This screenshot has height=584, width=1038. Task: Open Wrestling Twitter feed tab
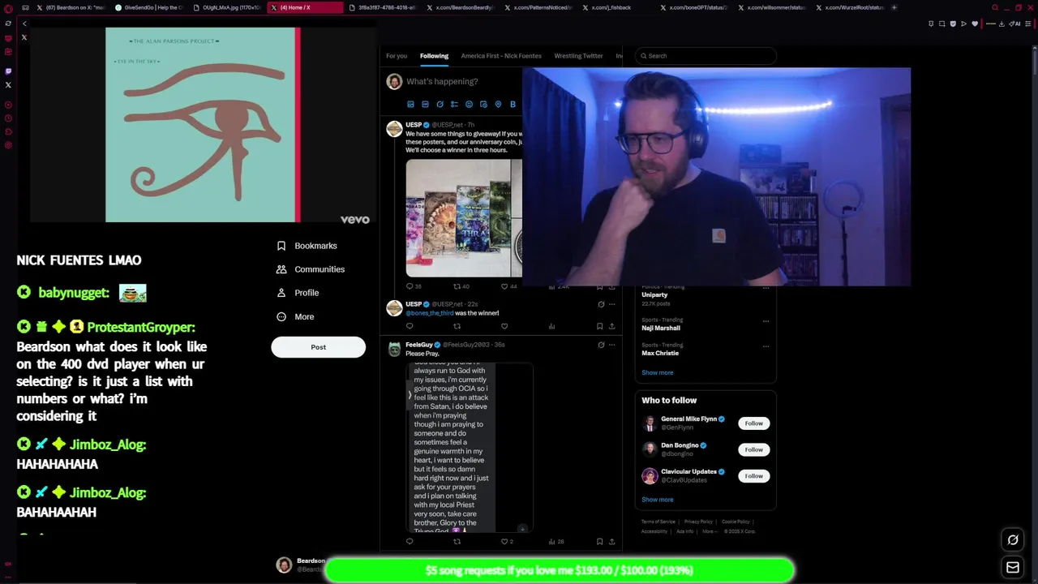[x=578, y=56]
